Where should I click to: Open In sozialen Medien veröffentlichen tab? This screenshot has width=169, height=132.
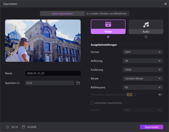[x=107, y=13]
